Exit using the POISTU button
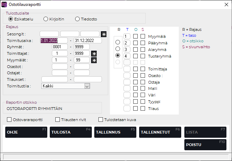 point(205,145)
